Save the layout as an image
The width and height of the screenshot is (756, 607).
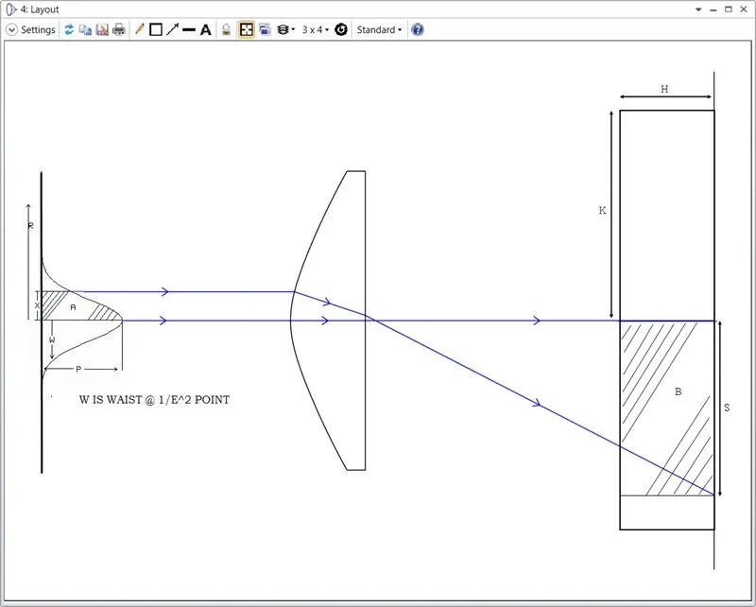[x=101, y=29]
